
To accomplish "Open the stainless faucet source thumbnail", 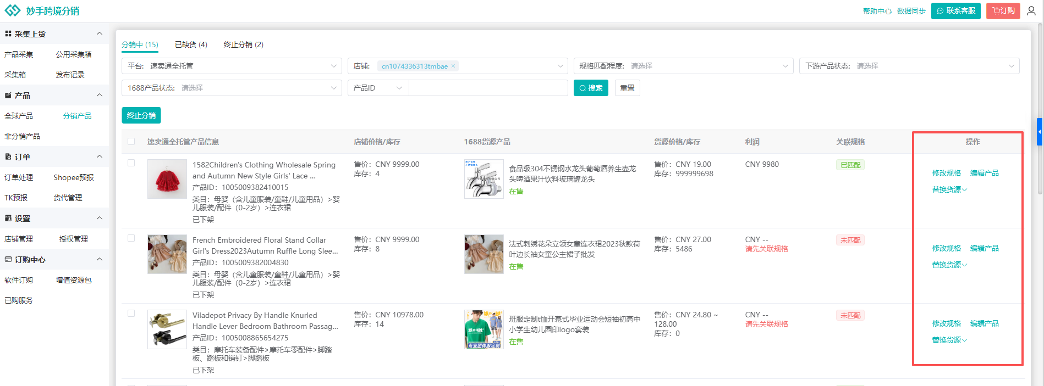I will coord(484,179).
